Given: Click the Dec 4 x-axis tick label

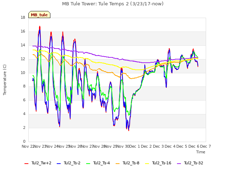Looking at the screenshot, I should pyautogui.click(x=170, y=146).
